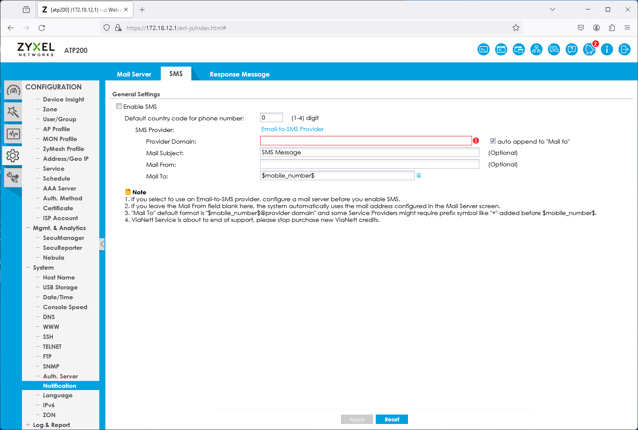The height and width of the screenshot is (430, 638).
Task: Click the Apply button
Action: click(x=357, y=419)
